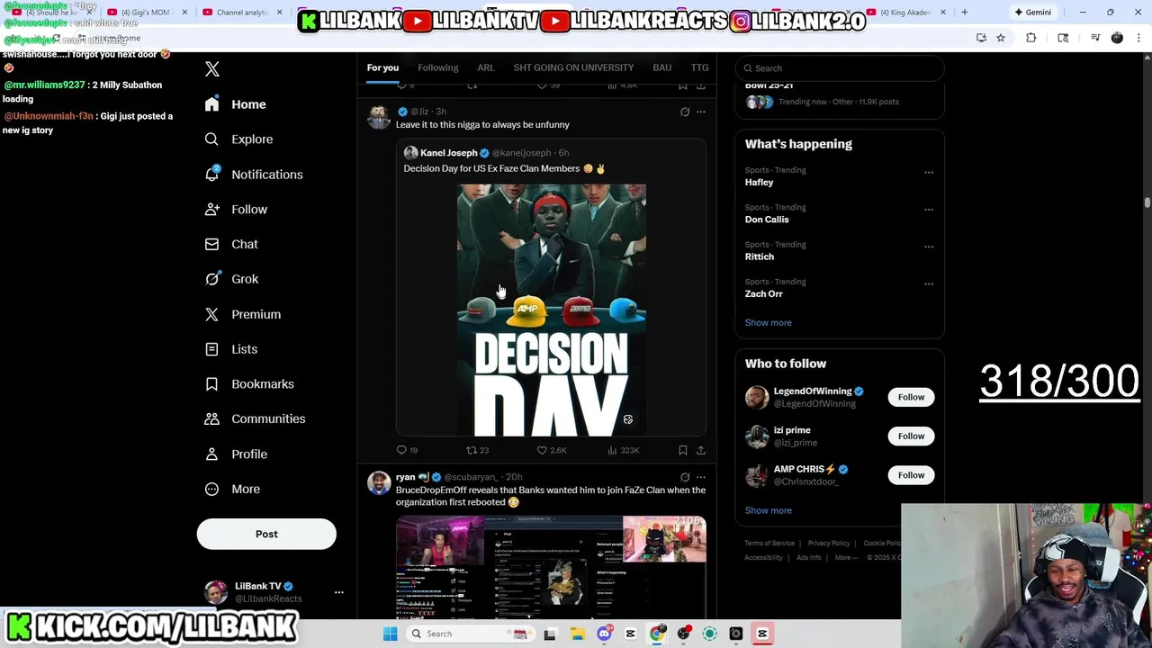Screen dimensions: 1152x648
Task: Switch to the Following tab
Action: coord(438,67)
